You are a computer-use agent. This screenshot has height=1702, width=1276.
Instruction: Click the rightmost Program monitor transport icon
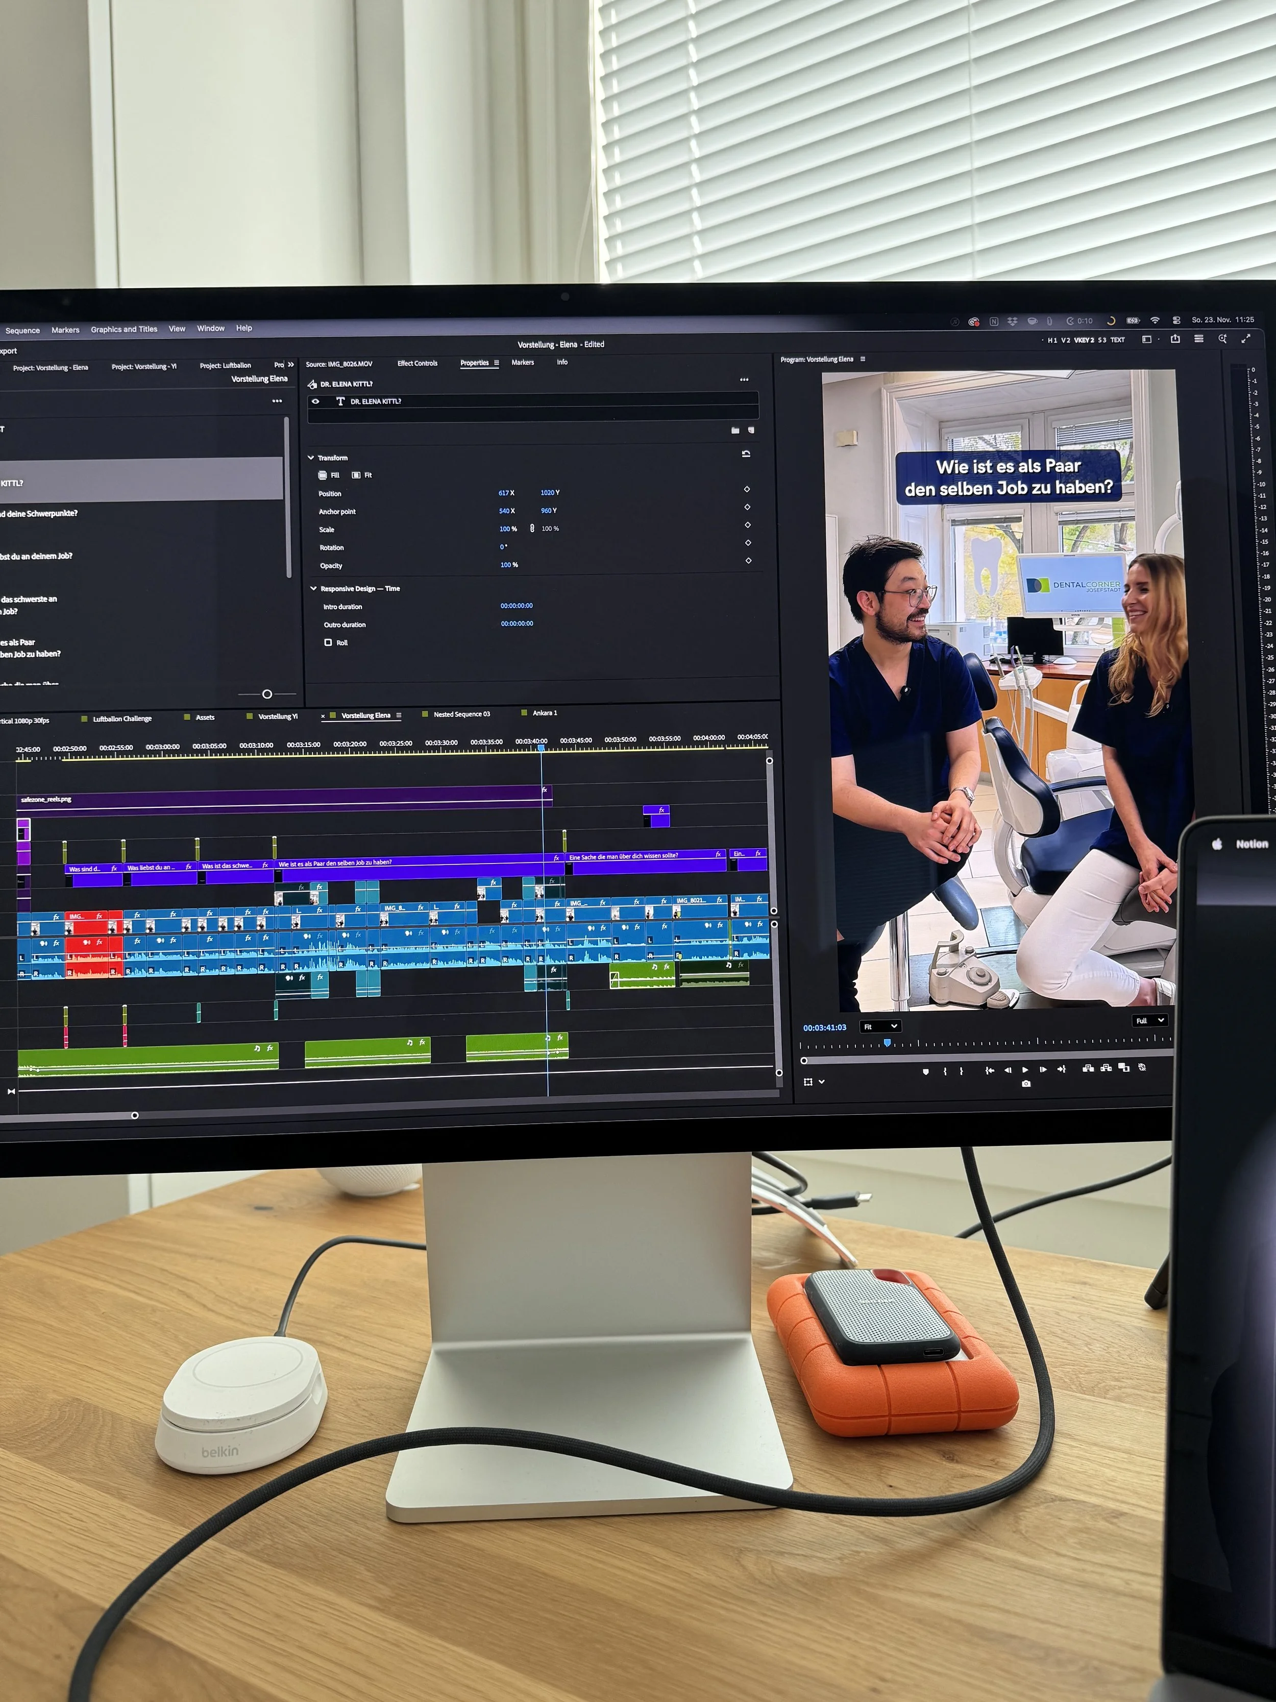[1142, 1067]
